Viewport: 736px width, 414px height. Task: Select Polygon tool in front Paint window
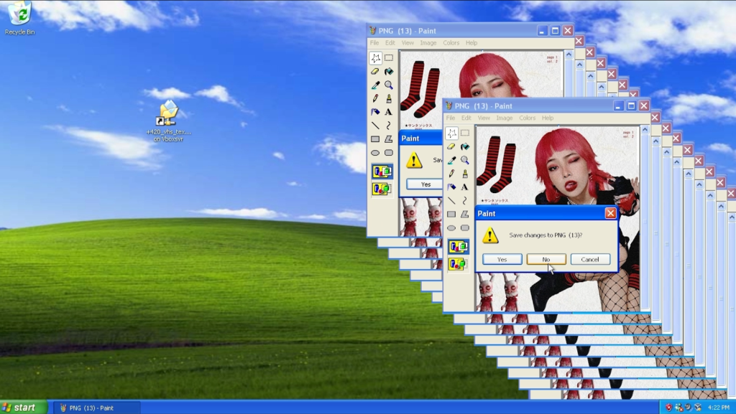pyautogui.click(x=465, y=215)
